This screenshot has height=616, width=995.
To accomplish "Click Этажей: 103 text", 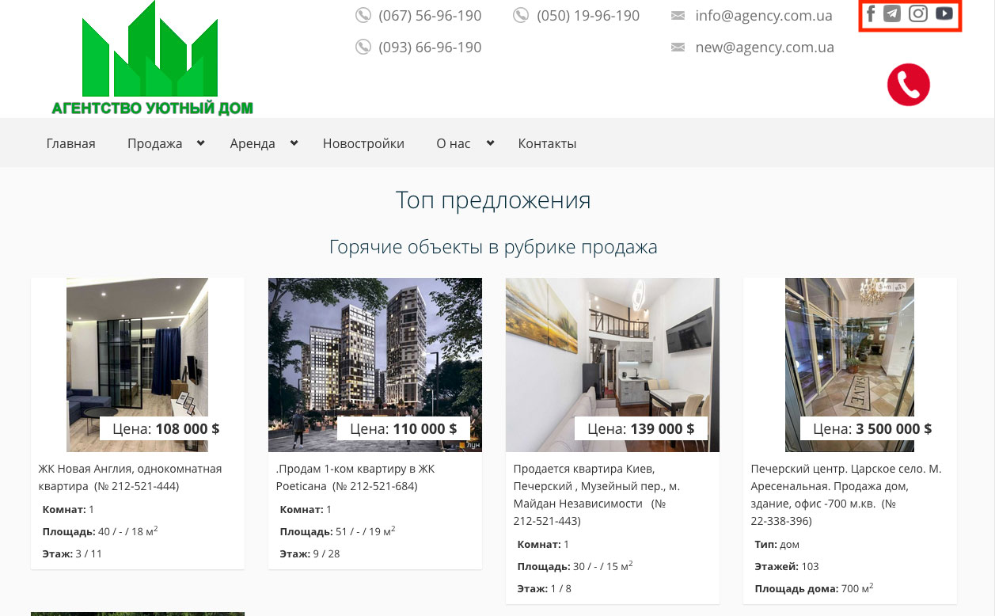I will pyautogui.click(x=787, y=566).
